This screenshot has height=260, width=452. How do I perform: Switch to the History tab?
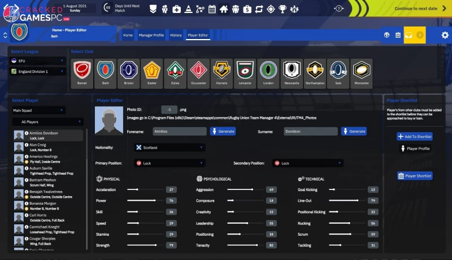(176, 35)
